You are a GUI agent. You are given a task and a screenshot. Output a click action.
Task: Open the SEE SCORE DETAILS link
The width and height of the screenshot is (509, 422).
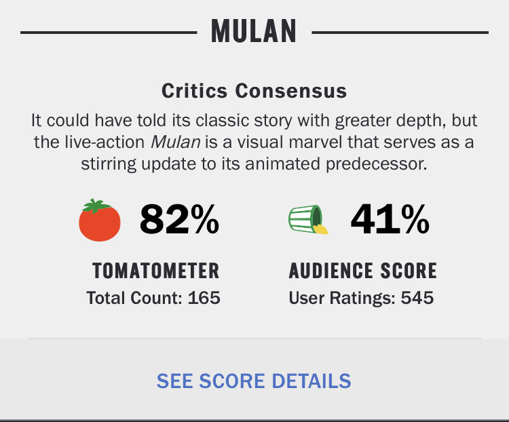point(254,381)
